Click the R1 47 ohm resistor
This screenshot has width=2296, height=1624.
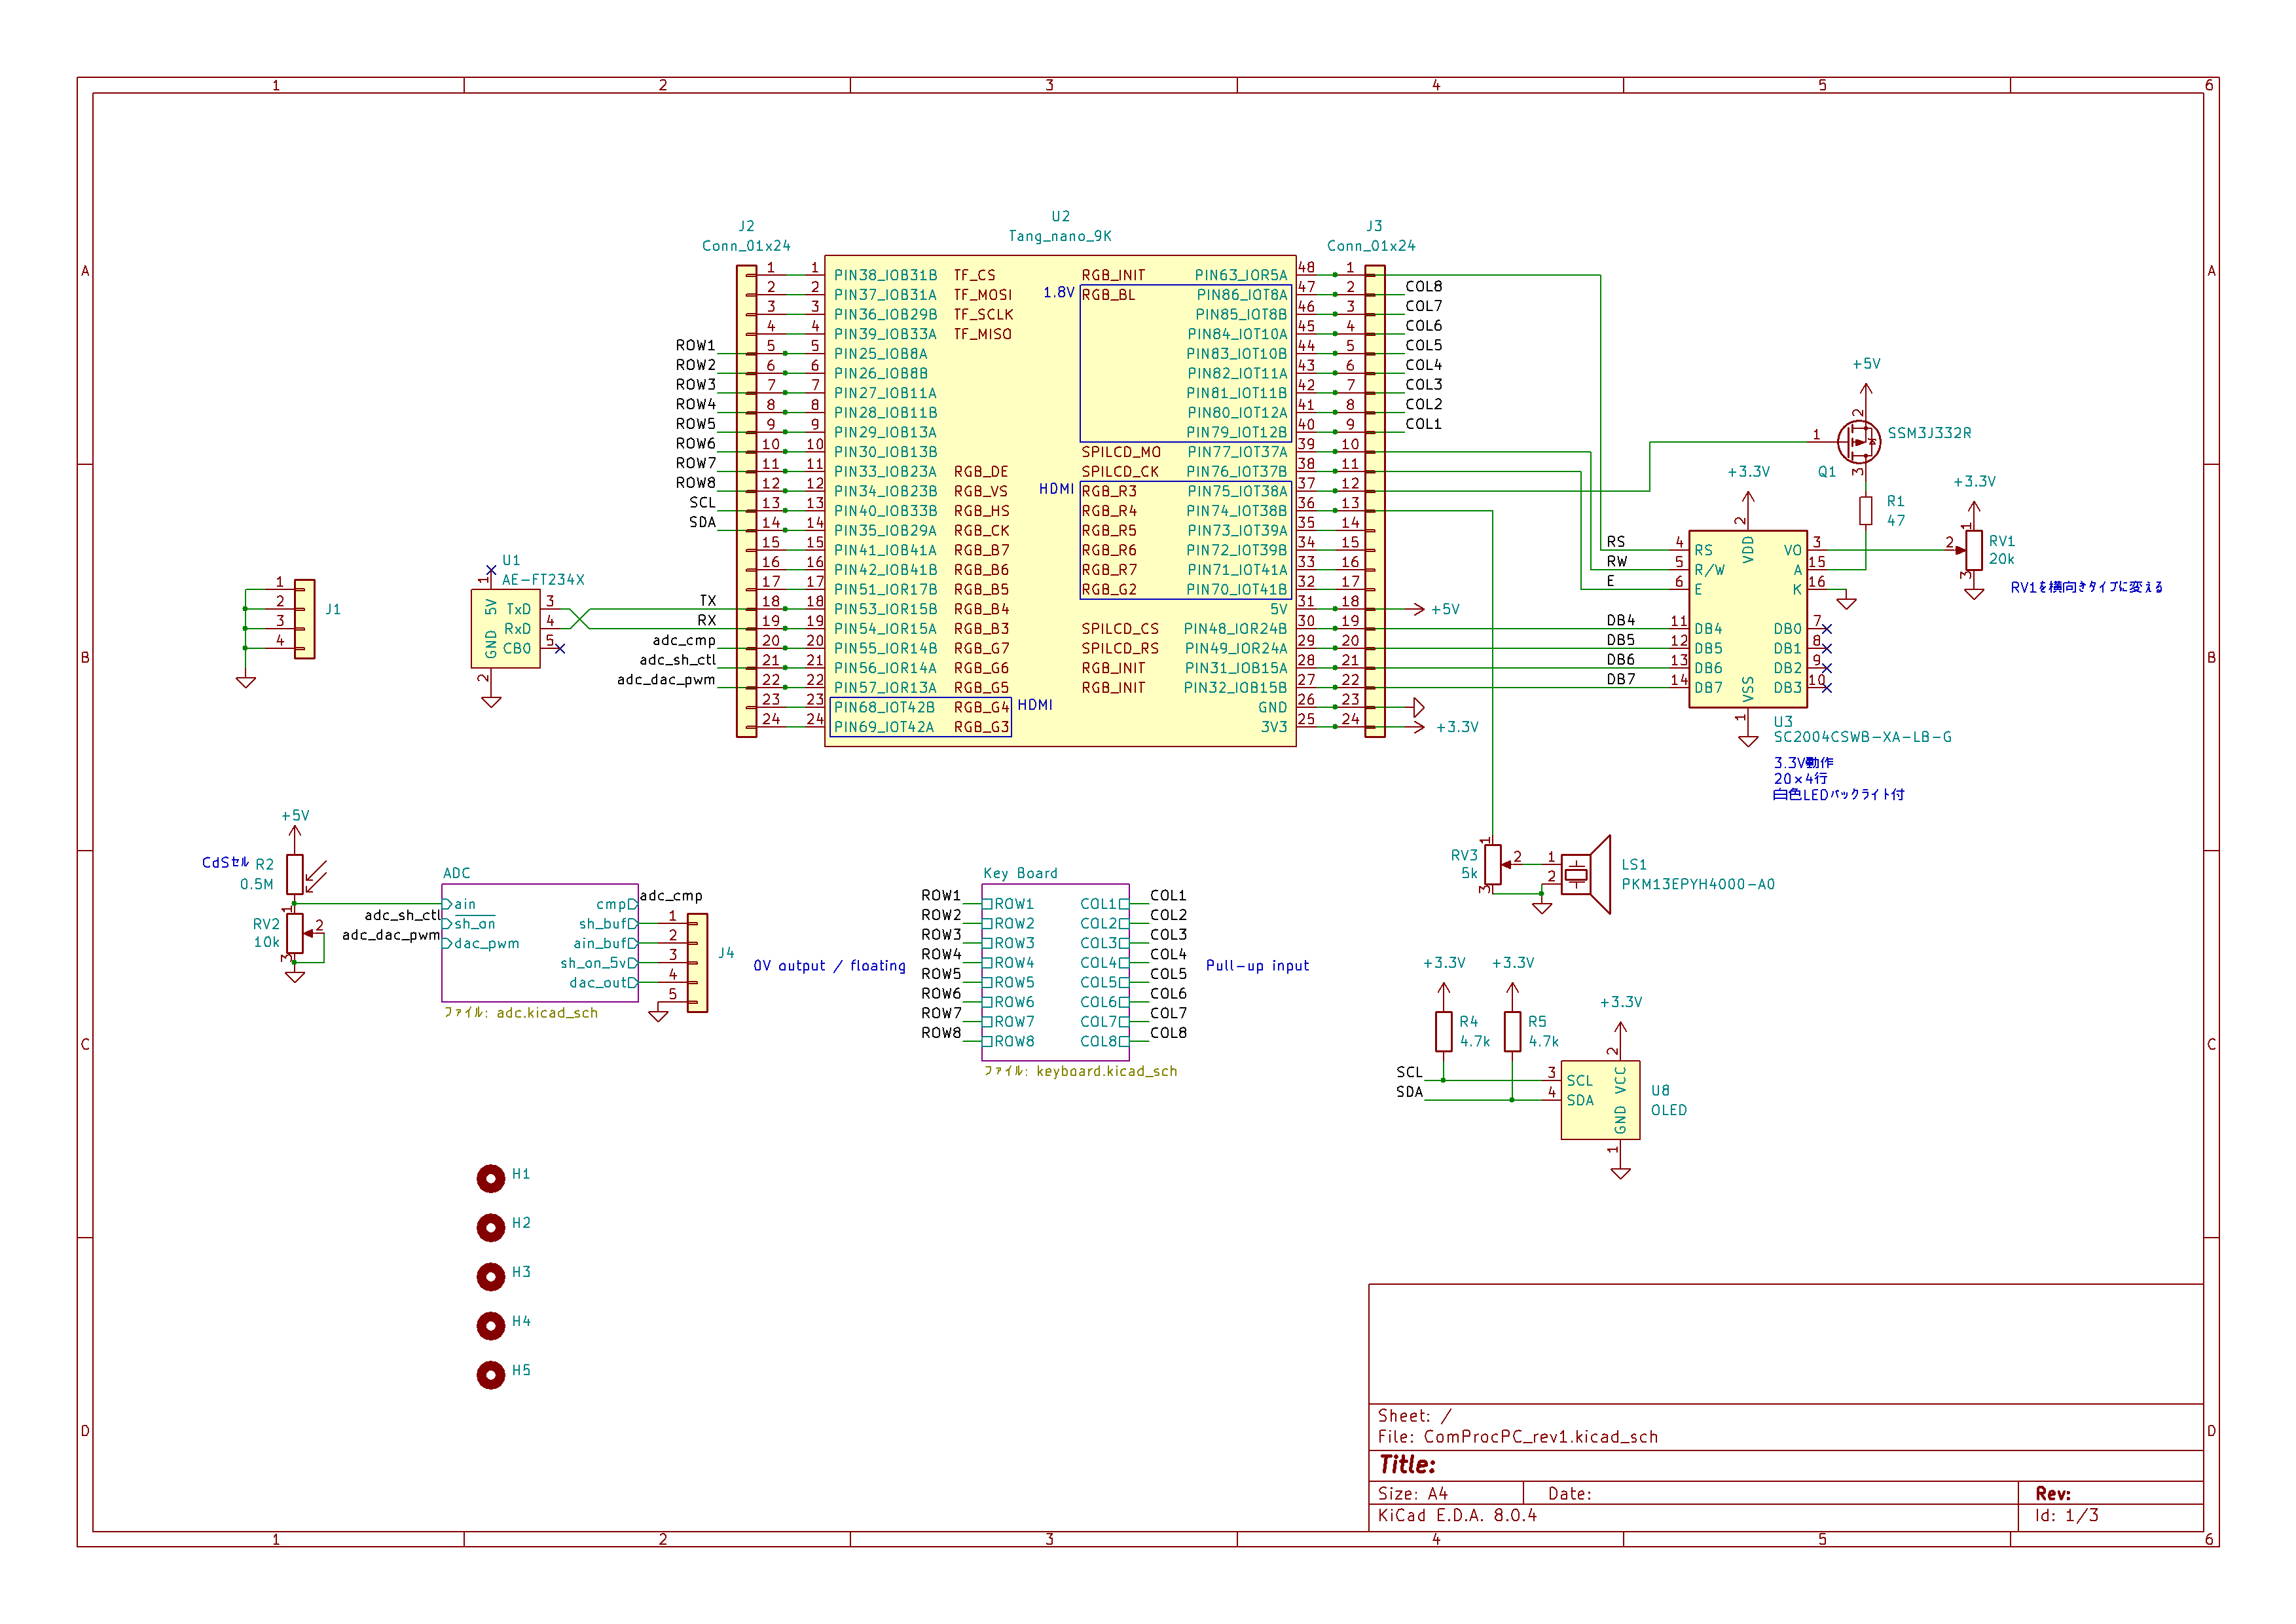(1865, 511)
